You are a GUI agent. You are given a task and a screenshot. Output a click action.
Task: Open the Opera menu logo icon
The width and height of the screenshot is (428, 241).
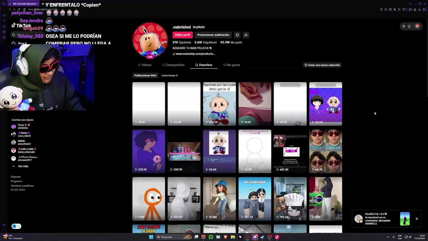tap(4, 4)
